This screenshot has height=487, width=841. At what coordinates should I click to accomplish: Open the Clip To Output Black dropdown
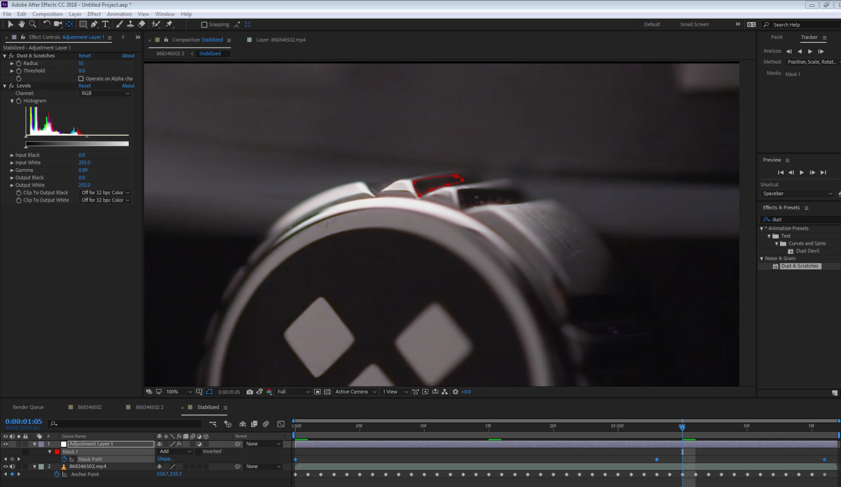coord(105,193)
